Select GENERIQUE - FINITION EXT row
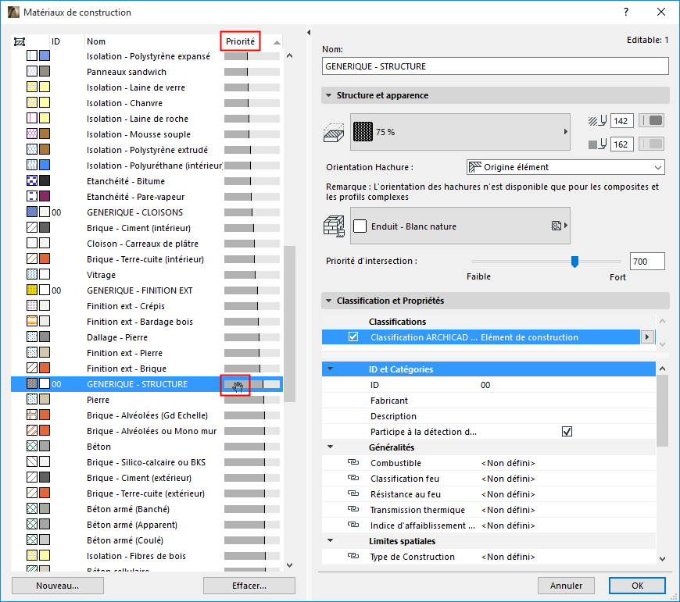 147,290
